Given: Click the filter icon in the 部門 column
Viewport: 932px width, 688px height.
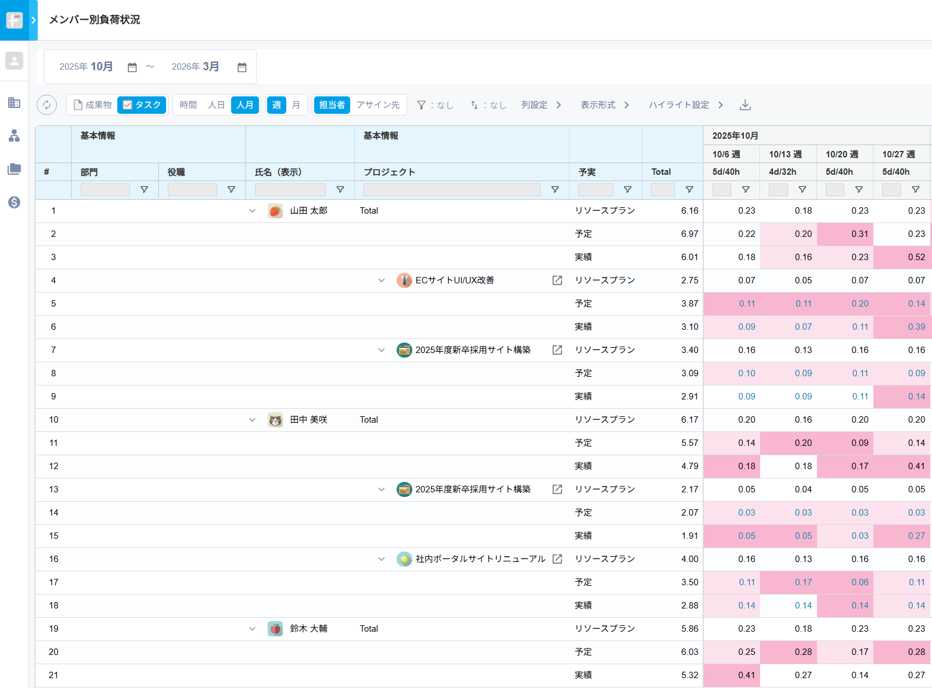Looking at the screenshot, I should coord(144,190).
